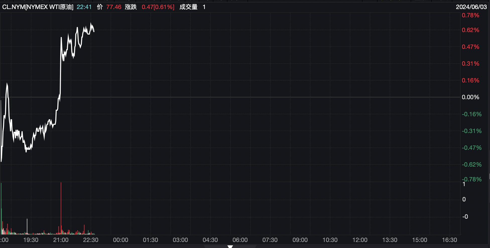Viewport: 490px width, 248px height.
Task: Click the 成交量 volume label
Action: (188, 7)
